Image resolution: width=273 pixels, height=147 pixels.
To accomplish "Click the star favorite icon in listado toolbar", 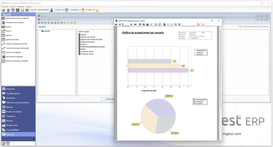I will (x=68, y=23).
